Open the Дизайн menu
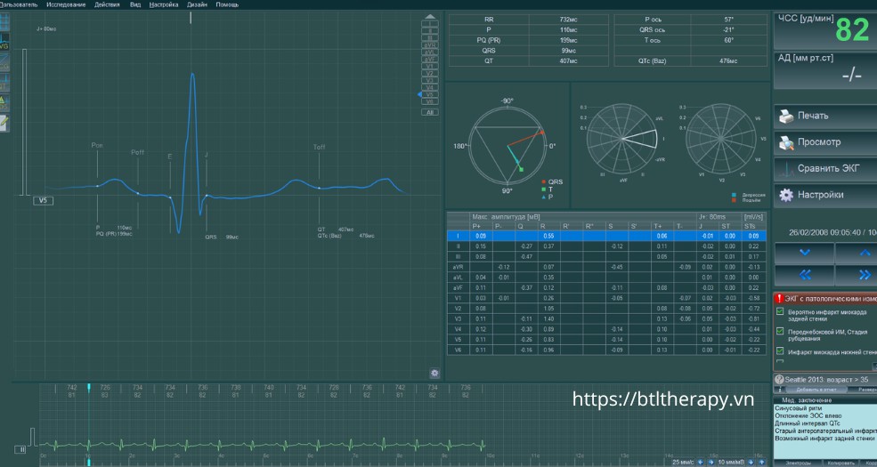The width and height of the screenshot is (877, 467). pyautogui.click(x=197, y=4)
